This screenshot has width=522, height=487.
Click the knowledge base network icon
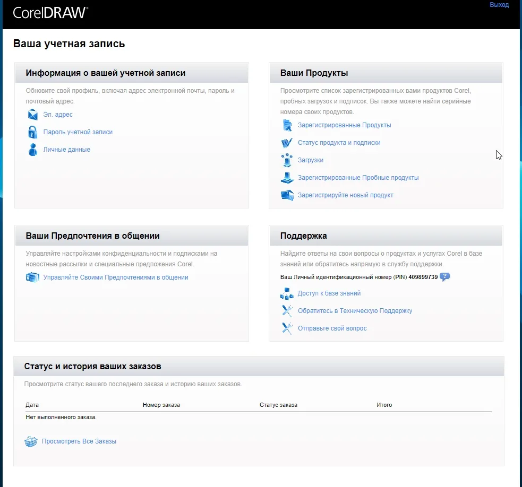tap(287, 293)
